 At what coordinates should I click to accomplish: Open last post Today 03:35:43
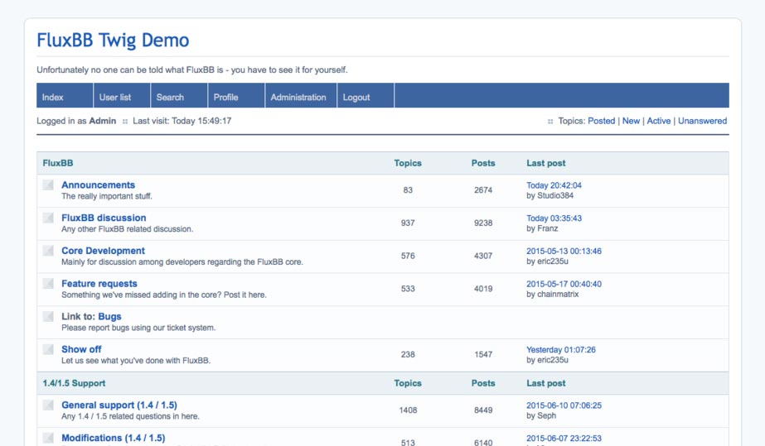tap(554, 218)
